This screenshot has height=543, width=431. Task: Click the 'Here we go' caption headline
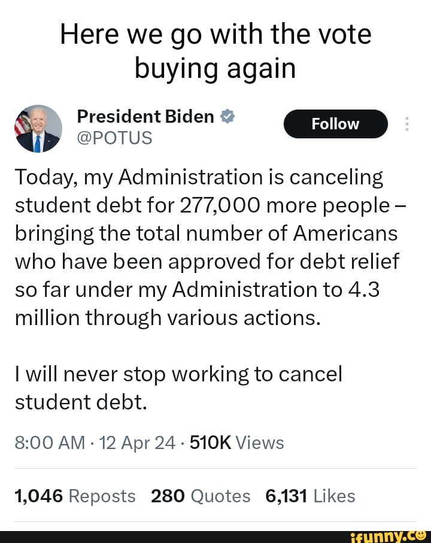215,51
